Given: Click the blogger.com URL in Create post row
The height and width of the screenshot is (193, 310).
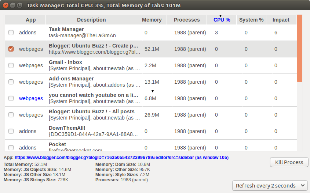Looking at the screenshot, I should pyautogui.click(x=95, y=52).
